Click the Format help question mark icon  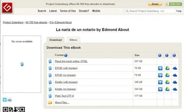coord(66,55)
